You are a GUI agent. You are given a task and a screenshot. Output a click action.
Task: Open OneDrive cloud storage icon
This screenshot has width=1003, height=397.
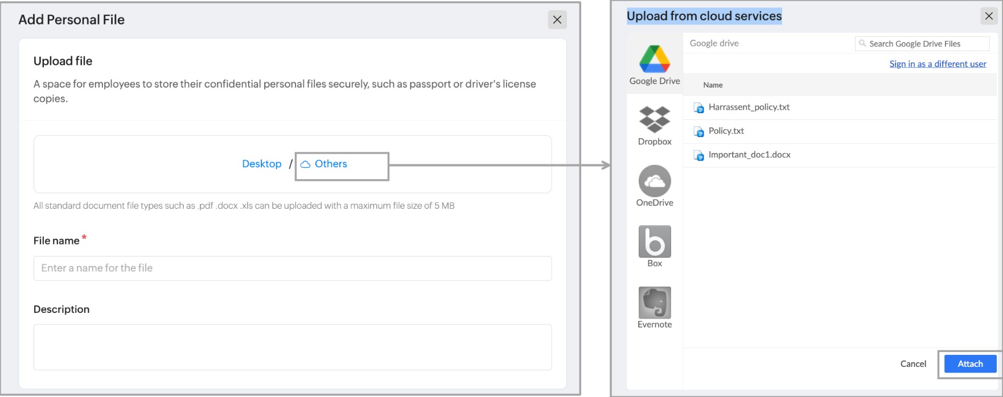click(x=655, y=181)
